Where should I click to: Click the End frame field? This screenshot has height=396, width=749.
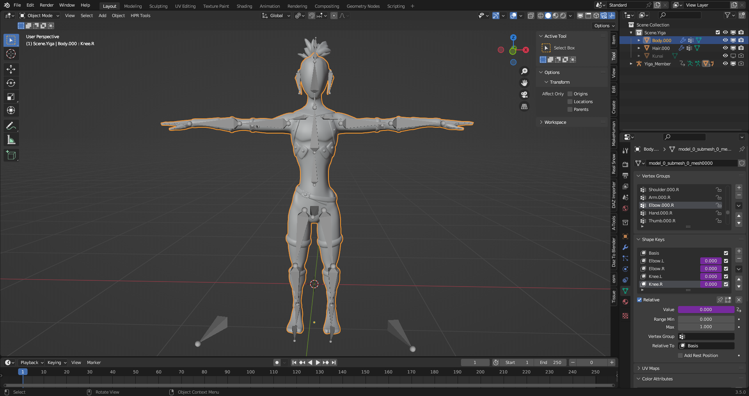coord(550,363)
